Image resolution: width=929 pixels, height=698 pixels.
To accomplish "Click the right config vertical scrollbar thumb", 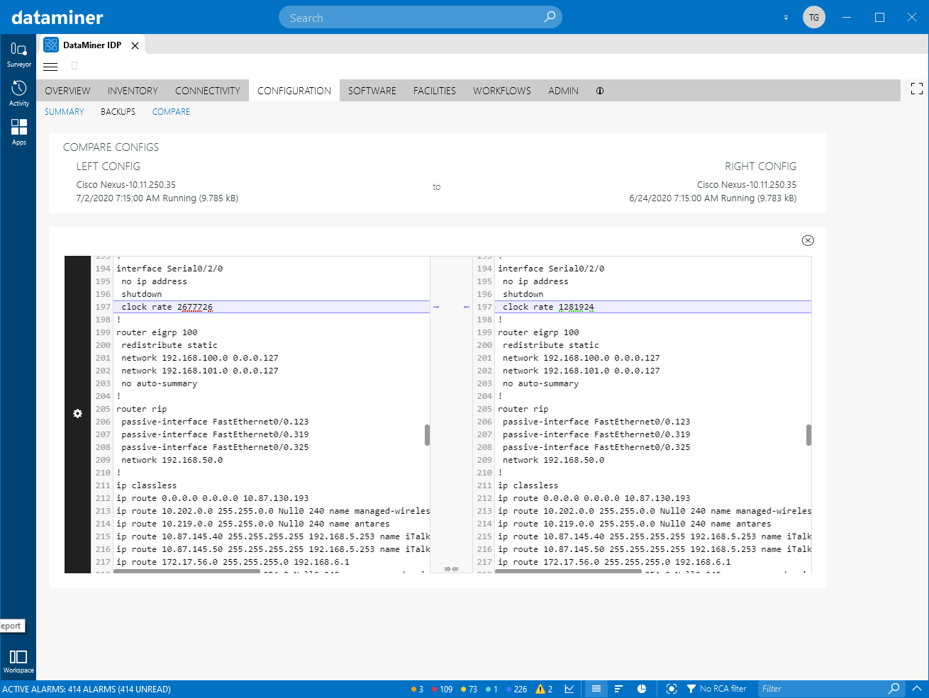I will click(x=808, y=435).
